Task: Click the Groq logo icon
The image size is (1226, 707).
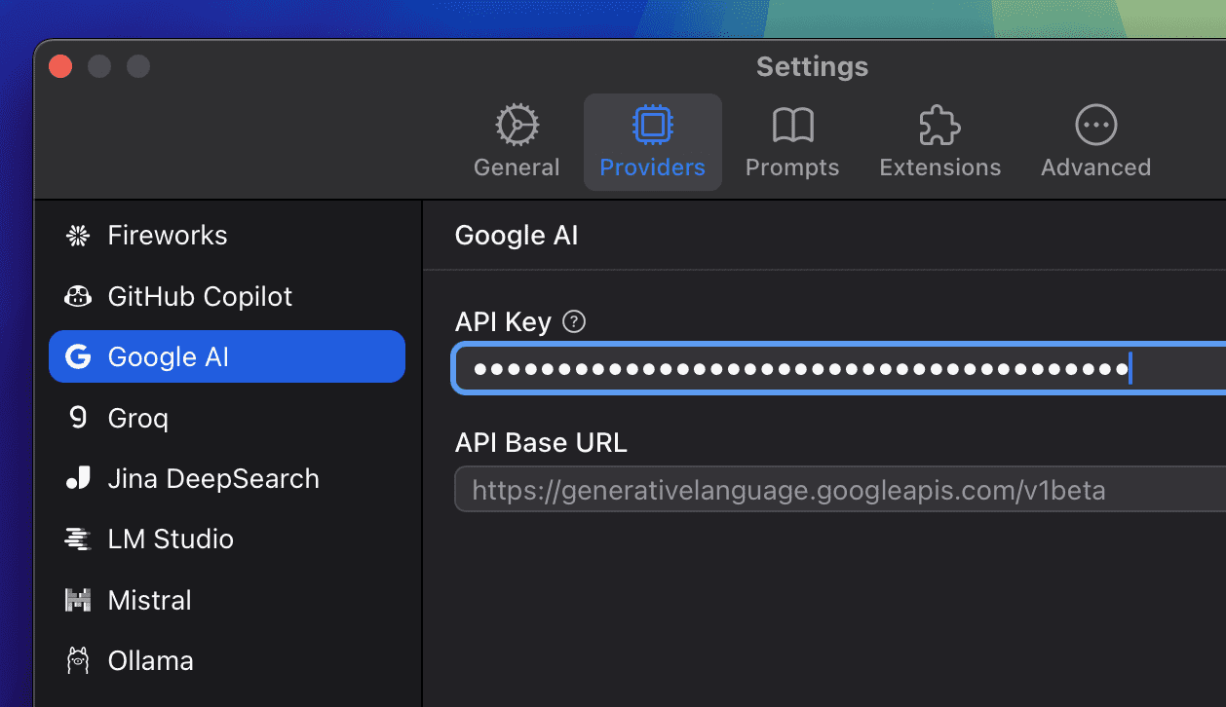Action: pyautogui.click(x=78, y=418)
